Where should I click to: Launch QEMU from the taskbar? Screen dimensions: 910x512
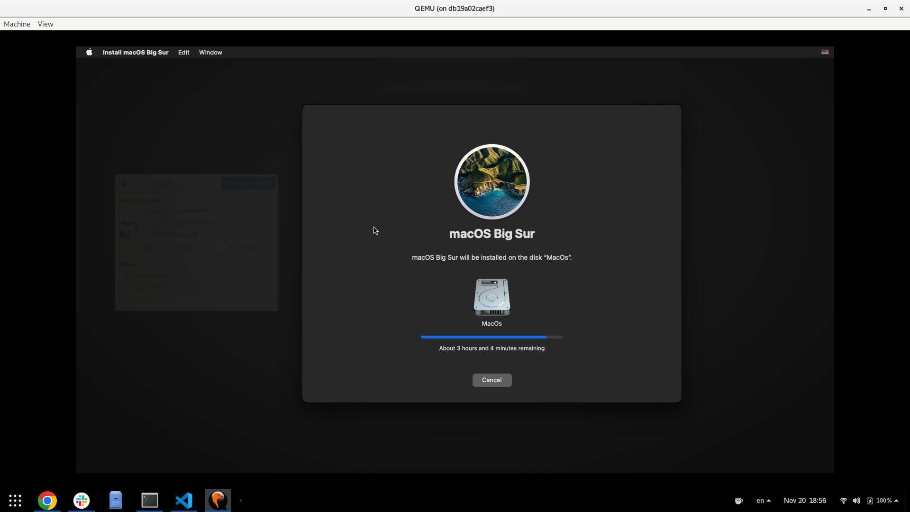coord(218,500)
